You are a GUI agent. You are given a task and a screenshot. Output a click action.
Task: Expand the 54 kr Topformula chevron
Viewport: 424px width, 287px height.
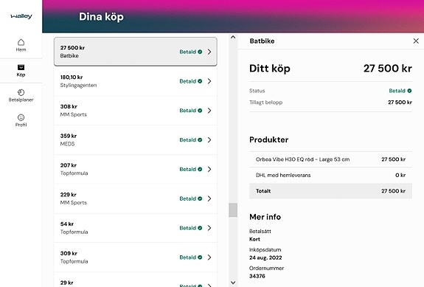[x=209, y=228]
